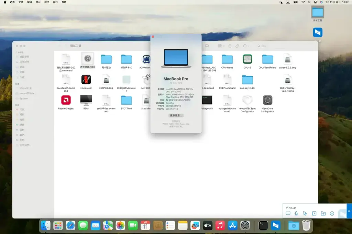Open the Trash in the Dock
Image resolution: width=352 pixels, height=234 pixels.
306,225
